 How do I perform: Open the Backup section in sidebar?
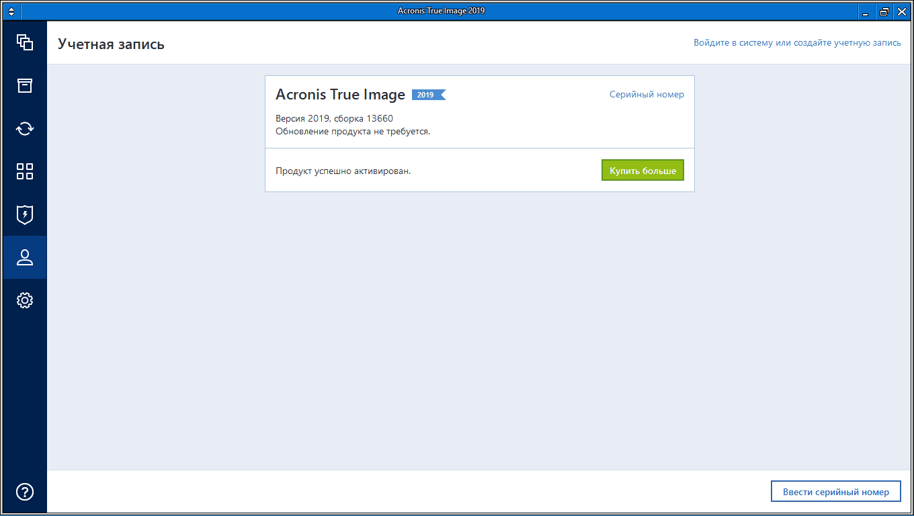(25, 42)
